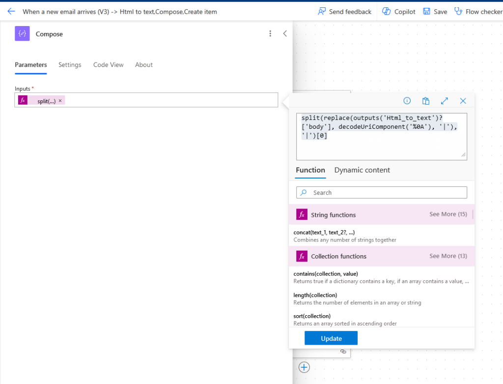Open the Compose more options menu

270,33
